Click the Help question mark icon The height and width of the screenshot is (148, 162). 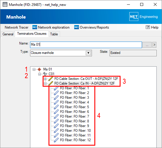point(148,27)
